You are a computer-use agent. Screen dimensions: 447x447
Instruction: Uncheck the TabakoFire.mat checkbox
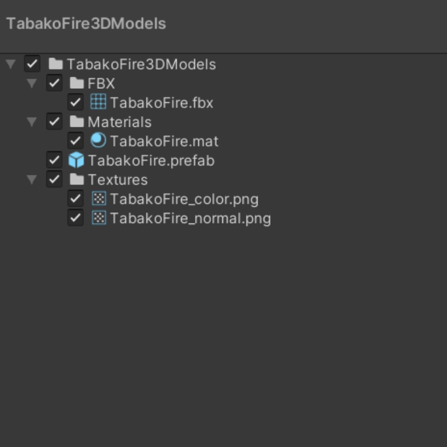click(75, 141)
